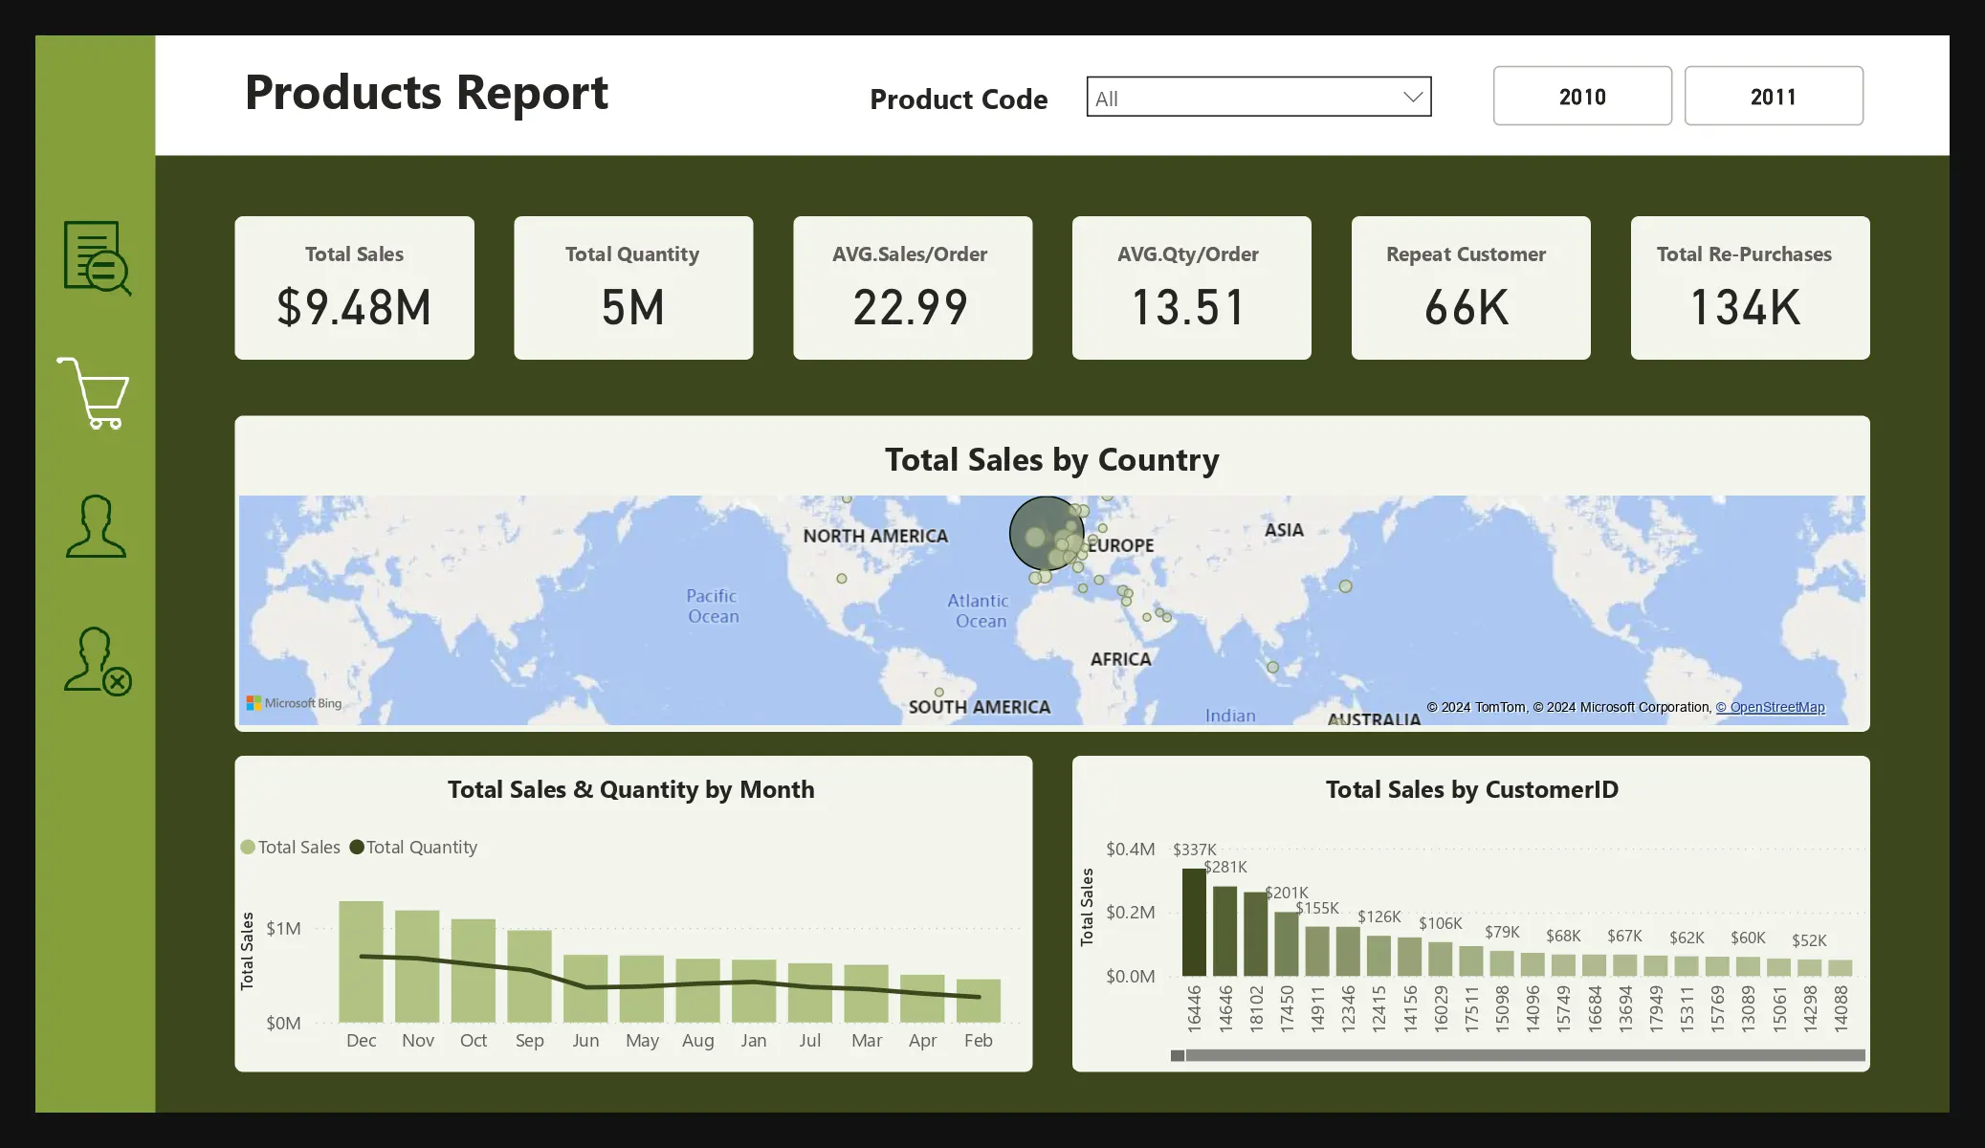The width and height of the screenshot is (1985, 1148).
Task: Click the Total Quantity legend marker
Action: coord(357,848)
